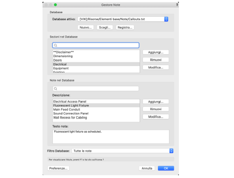Click Rimuovi for database notes
The height and width of the screenshot is (178, 234).
156,109
